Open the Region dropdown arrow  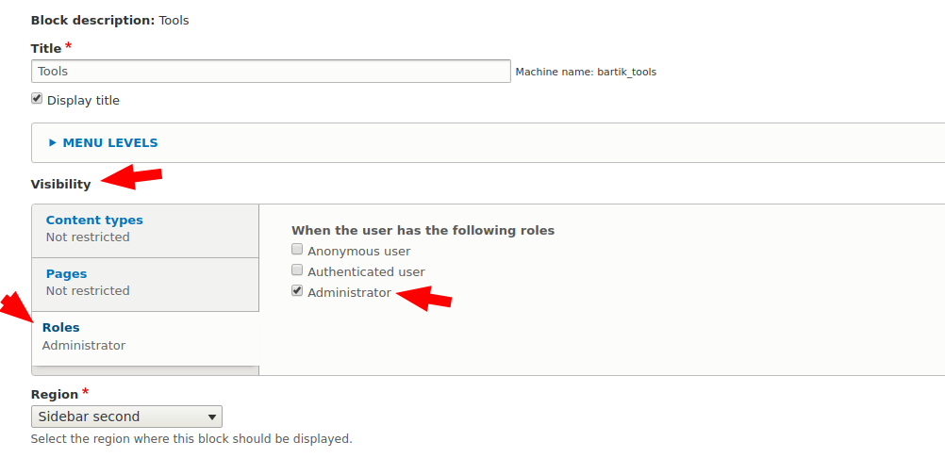pyautogui.click(x=211, y=417)
